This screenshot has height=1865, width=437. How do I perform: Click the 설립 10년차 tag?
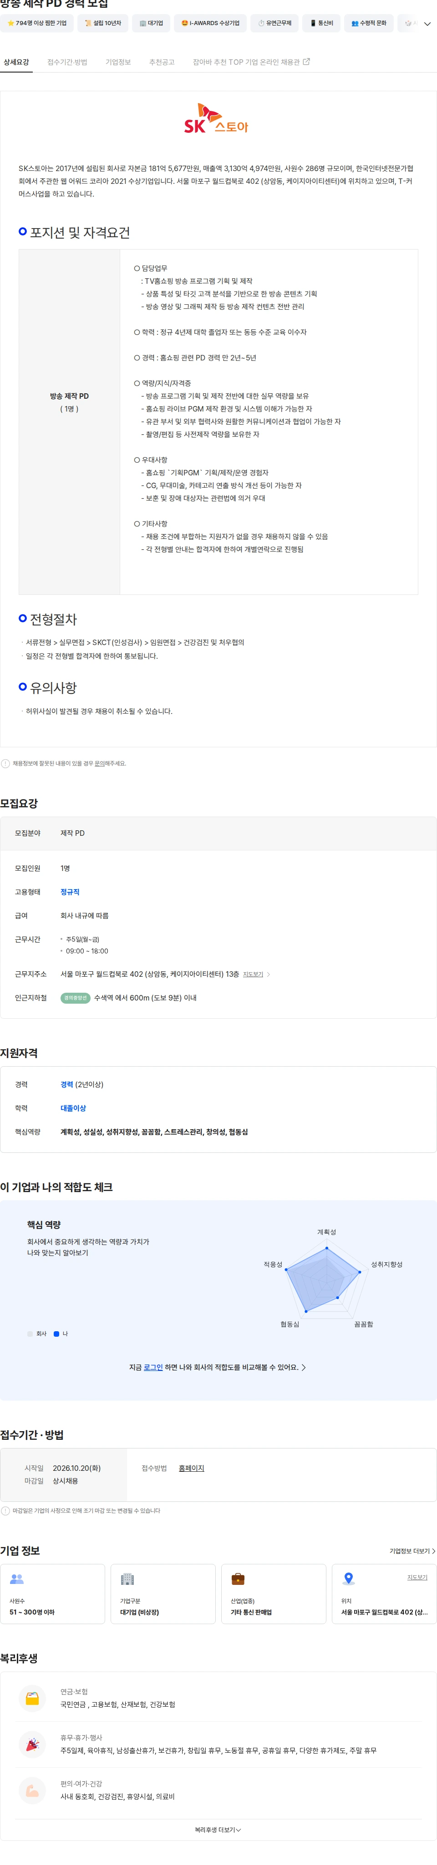coord(102,23)
